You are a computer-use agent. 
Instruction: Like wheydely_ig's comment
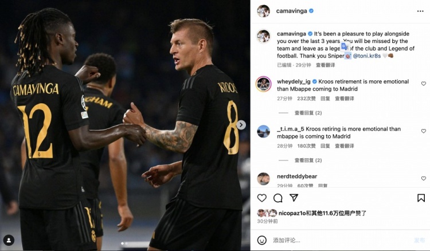(424, 84)
